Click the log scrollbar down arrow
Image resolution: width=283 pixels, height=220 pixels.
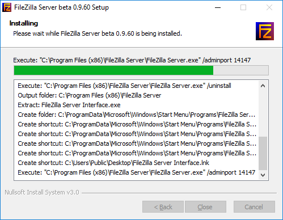pyautogui.click(x=263, y=175)
